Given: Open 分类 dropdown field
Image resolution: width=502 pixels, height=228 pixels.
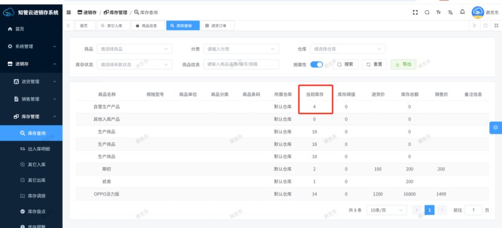Looking at the screenshot, I should (x=241, y=49).
